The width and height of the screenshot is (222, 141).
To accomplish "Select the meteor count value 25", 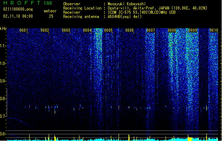I will pos(51,16).
